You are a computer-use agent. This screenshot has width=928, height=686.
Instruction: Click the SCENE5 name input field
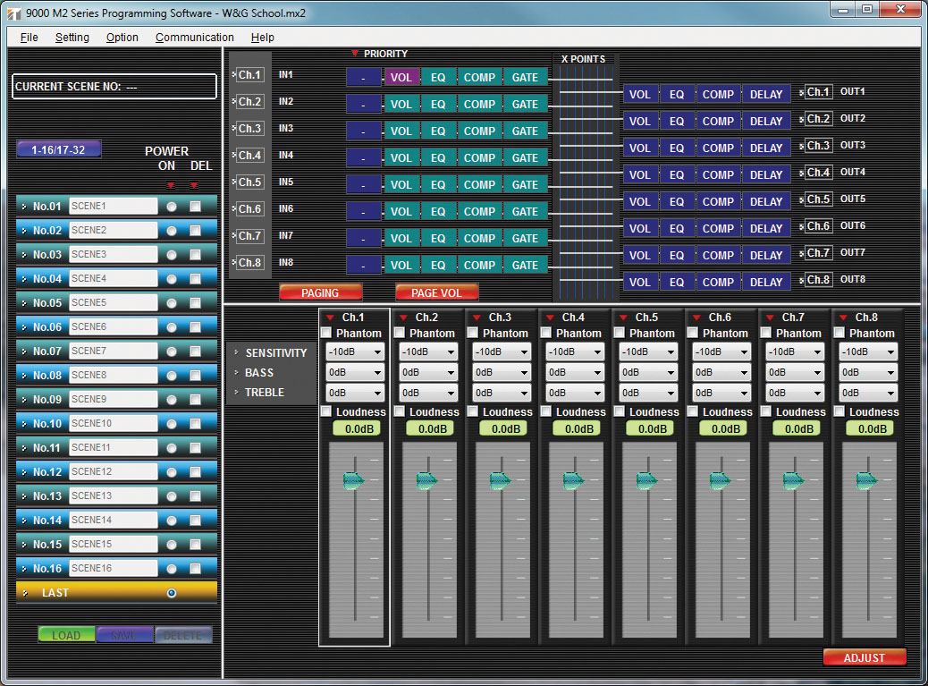click(x=113, y=303)
